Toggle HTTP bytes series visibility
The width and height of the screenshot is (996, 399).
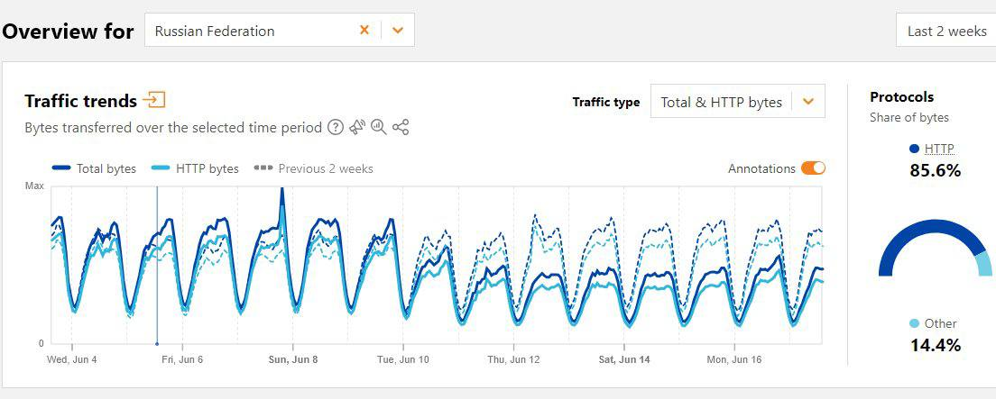point(196,168)
